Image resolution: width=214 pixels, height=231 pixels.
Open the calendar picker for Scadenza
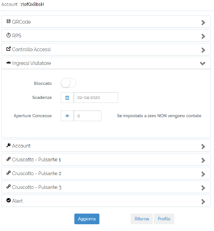(67, 98)
